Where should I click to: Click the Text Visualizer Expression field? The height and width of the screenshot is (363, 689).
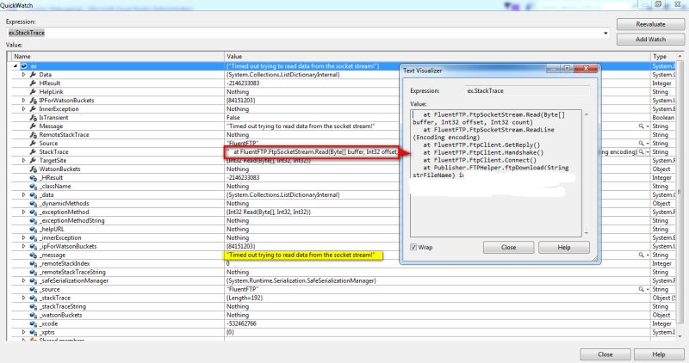527,91
